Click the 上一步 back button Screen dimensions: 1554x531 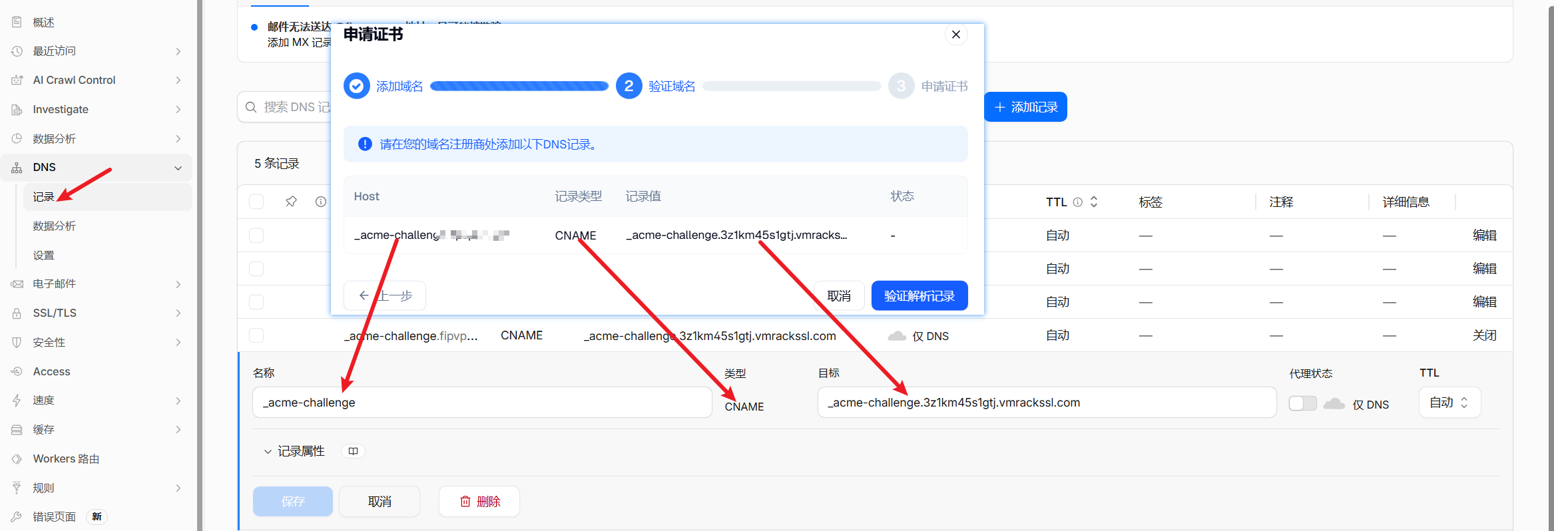point(385,296)
